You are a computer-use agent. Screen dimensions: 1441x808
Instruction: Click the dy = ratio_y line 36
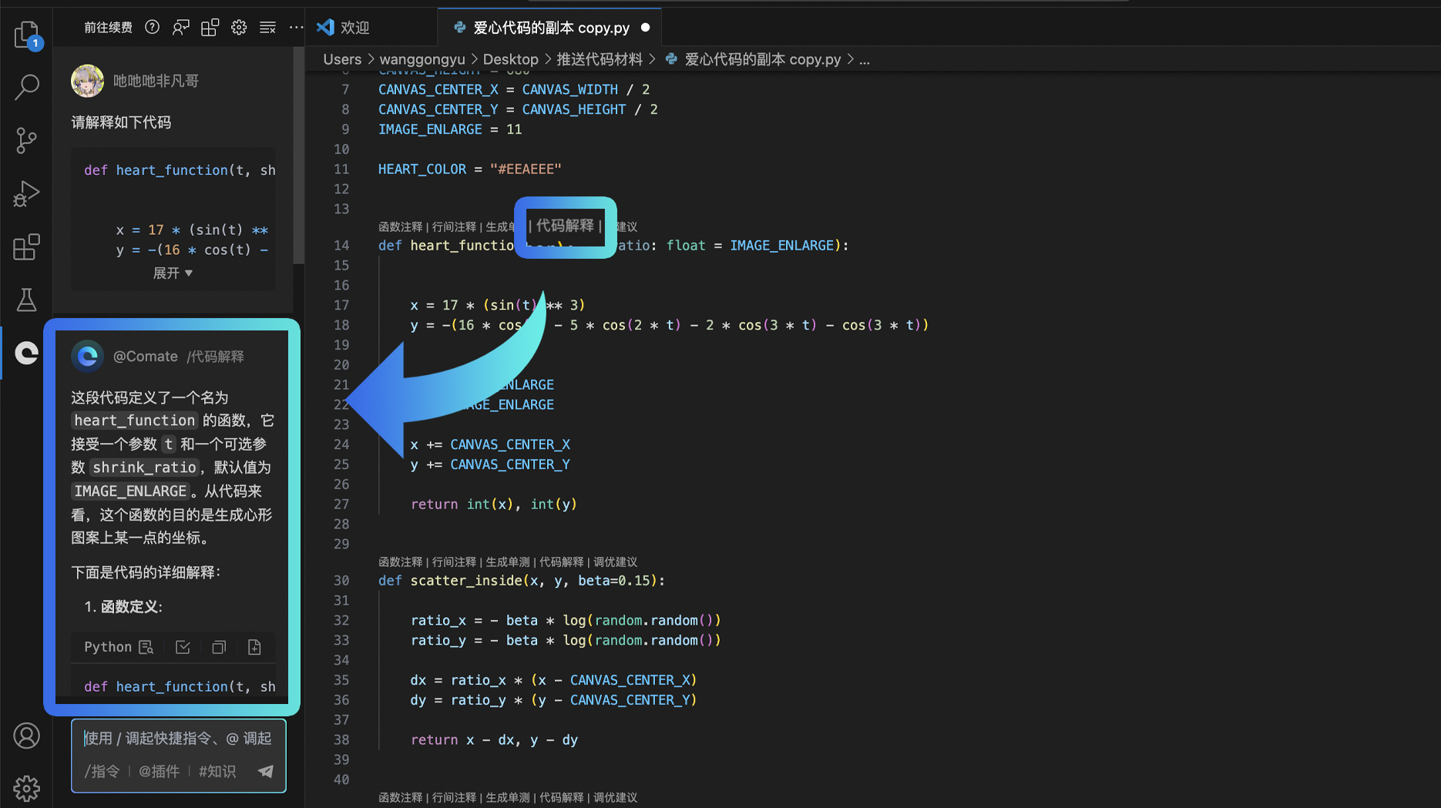pos(553,700)
